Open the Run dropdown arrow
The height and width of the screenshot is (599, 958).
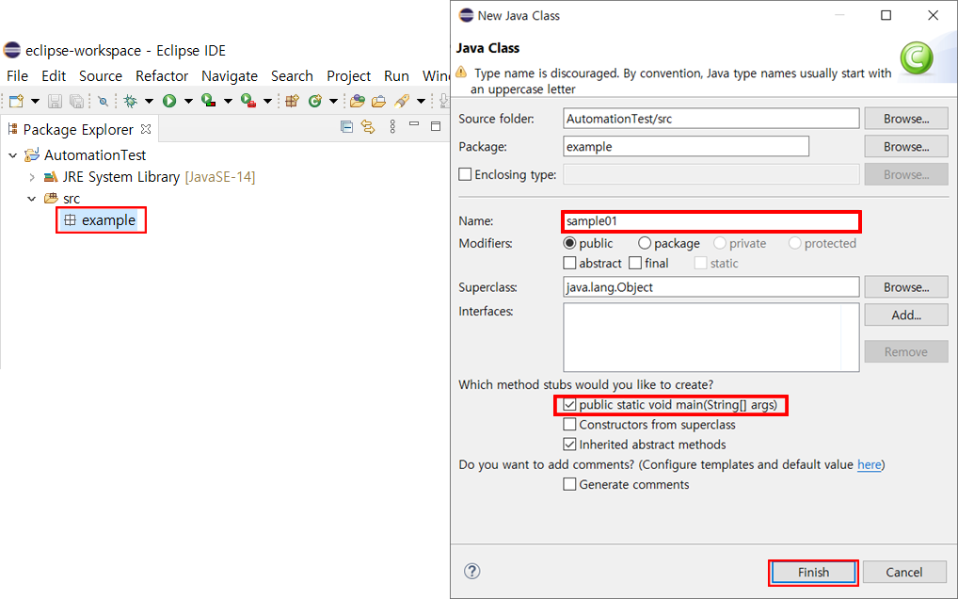(188, 102)
